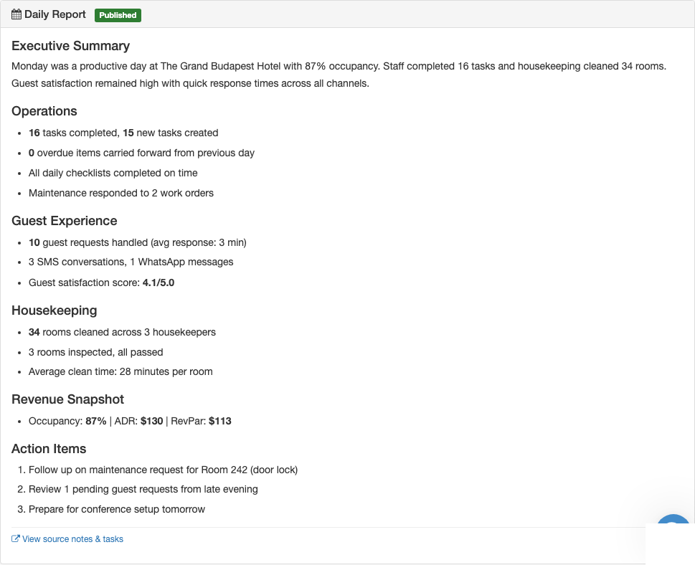Click the Guest Experience section heading
Viewport: 695px width, 565px height.
click(x=65, y=221)
